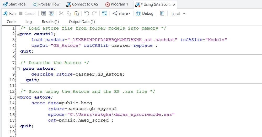Collapse the proc astore describe block
262x137 pixels.
point(18,69)
